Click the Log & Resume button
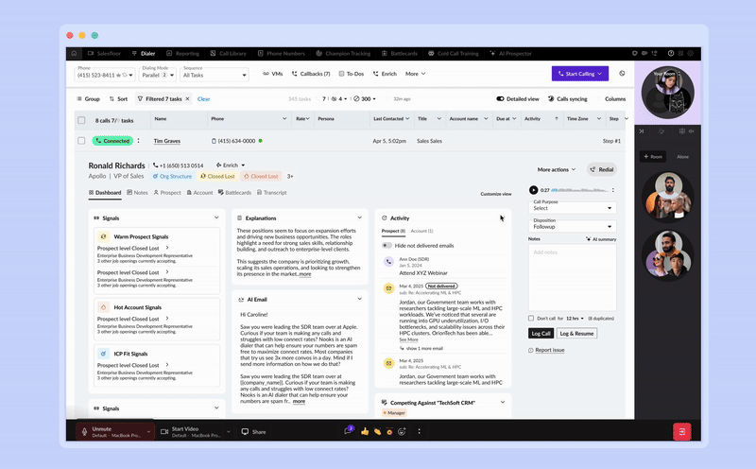Screen dimensions: 756x469 576,334
